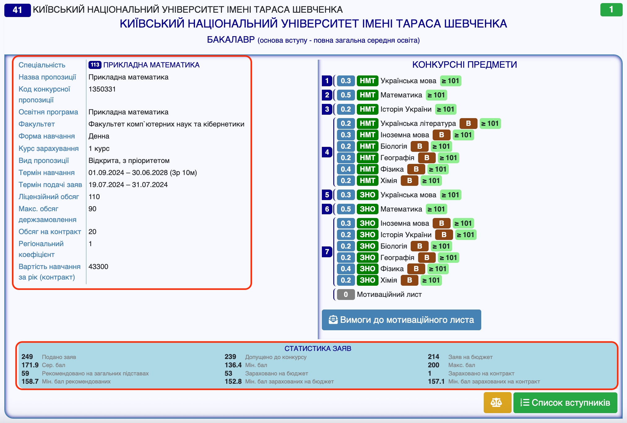The image size is (627, 423).
Task: Click ≥101 badge for ЗНО Хімія
Action: (431, 280)
